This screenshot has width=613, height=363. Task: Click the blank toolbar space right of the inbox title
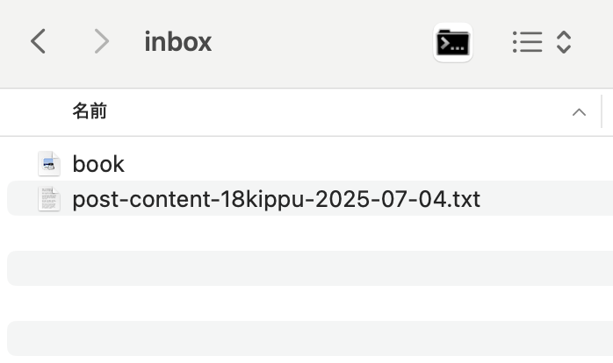(x=321, y=42)
